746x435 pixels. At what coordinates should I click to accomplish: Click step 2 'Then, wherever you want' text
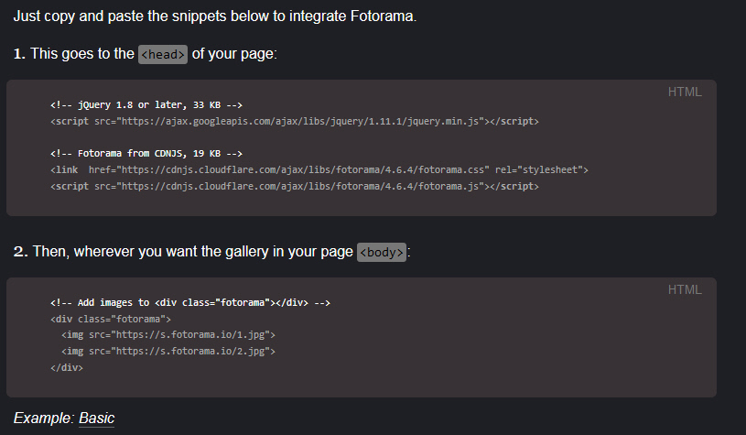click(183, 251)
